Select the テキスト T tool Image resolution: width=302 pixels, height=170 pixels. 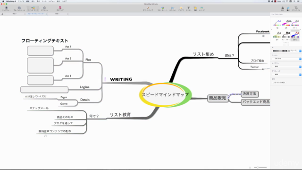[189, 8]
